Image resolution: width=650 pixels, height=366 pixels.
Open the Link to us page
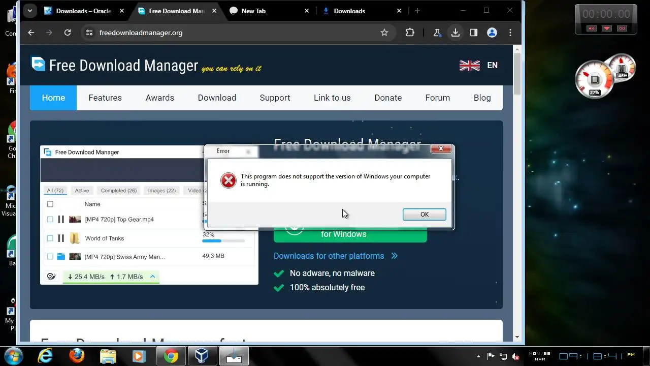332,98
